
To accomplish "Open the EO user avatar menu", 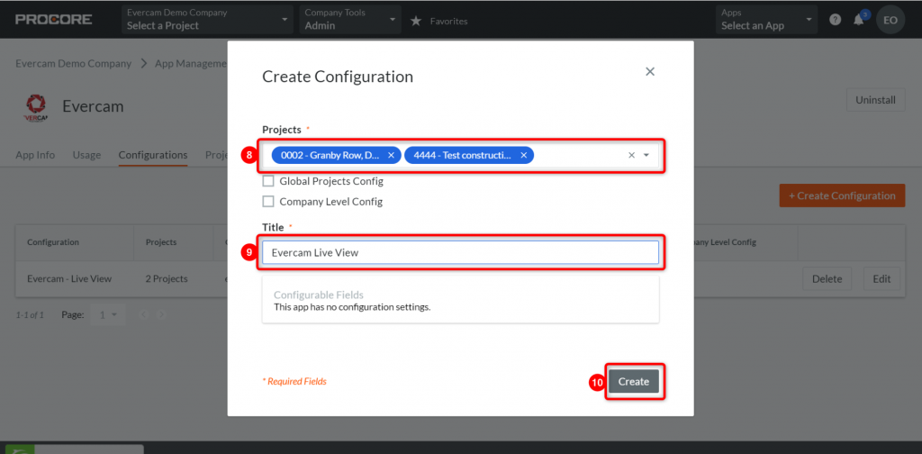I will pyautogui.click(x=890, y=20).
